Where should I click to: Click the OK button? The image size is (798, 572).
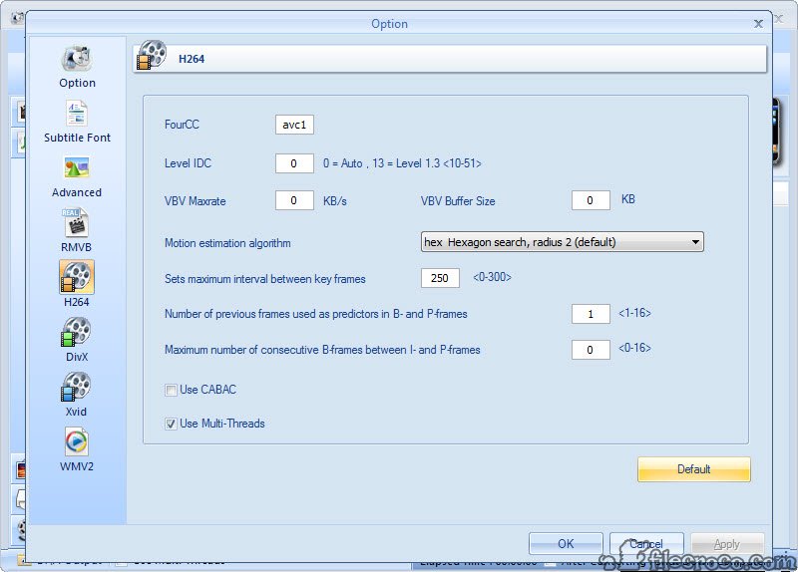point(566,543)
